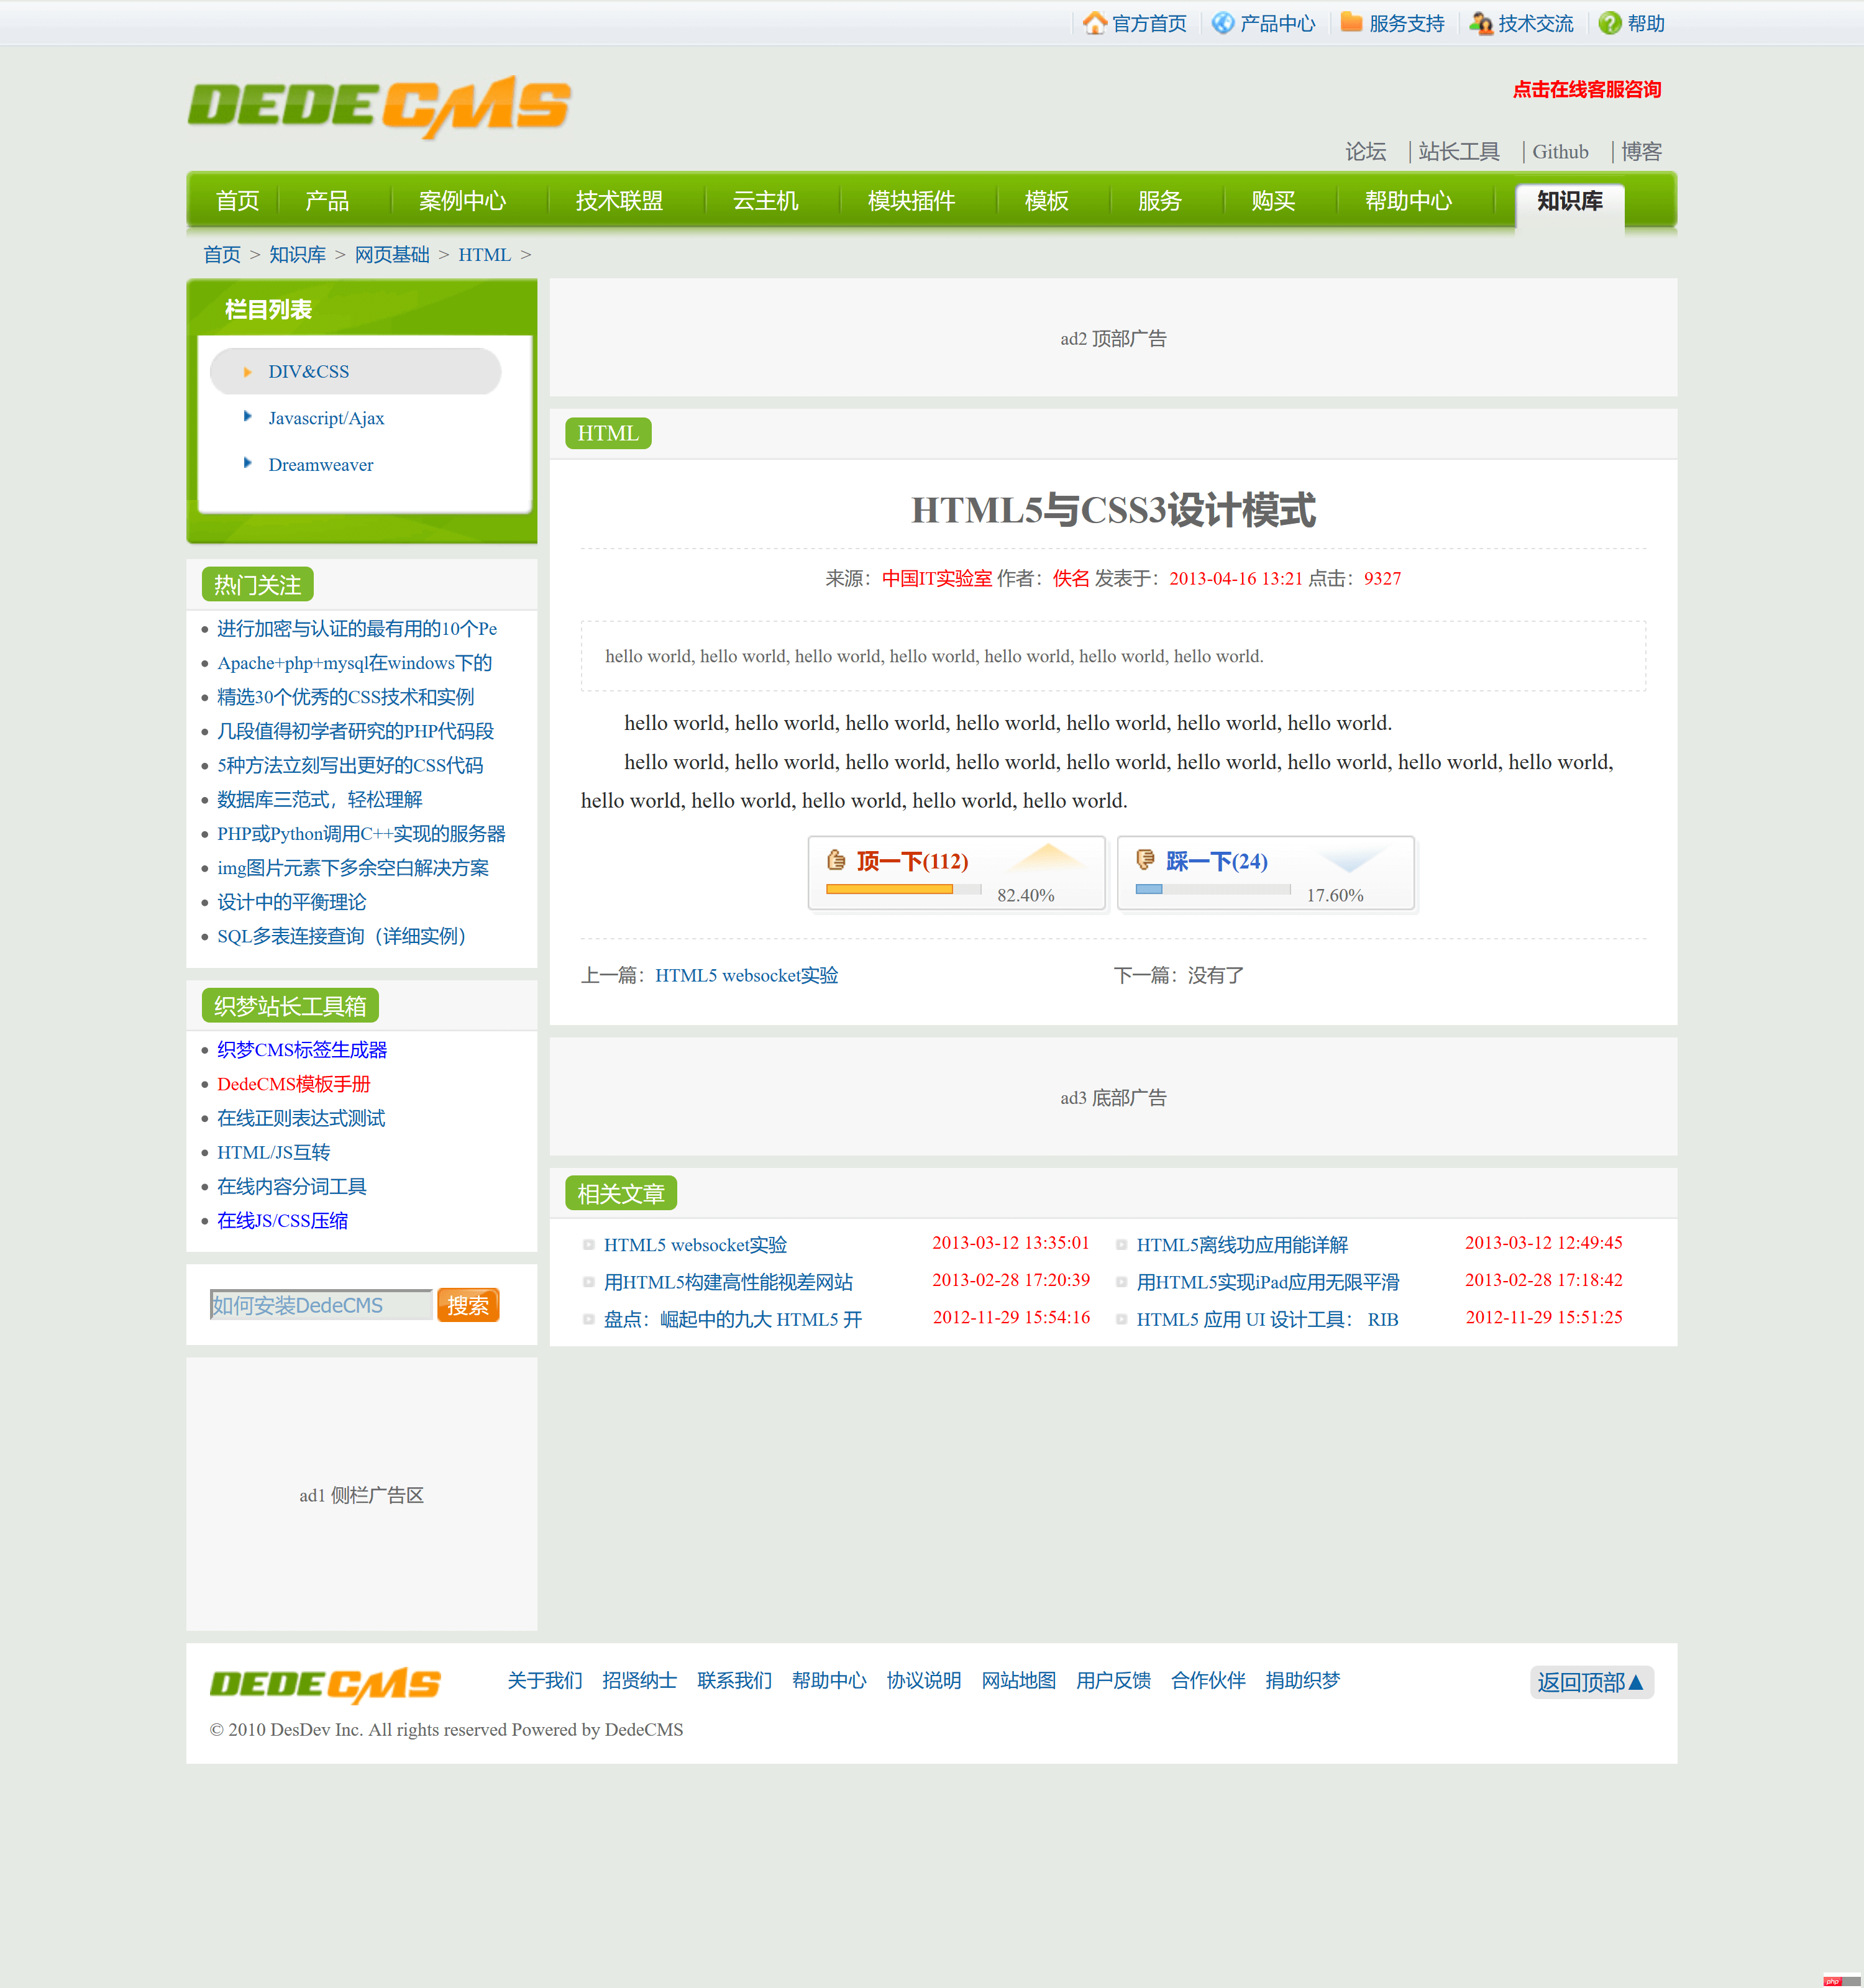This screenshot has height=1988, width=1864.
Task: Click the 中国IT实验室 source link
Action: pyautogui.click(x=937, y=578)
